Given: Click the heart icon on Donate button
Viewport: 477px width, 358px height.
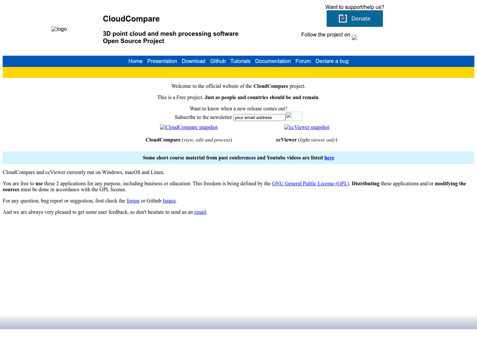Looking at the screenshot, I should click(343, 19).
